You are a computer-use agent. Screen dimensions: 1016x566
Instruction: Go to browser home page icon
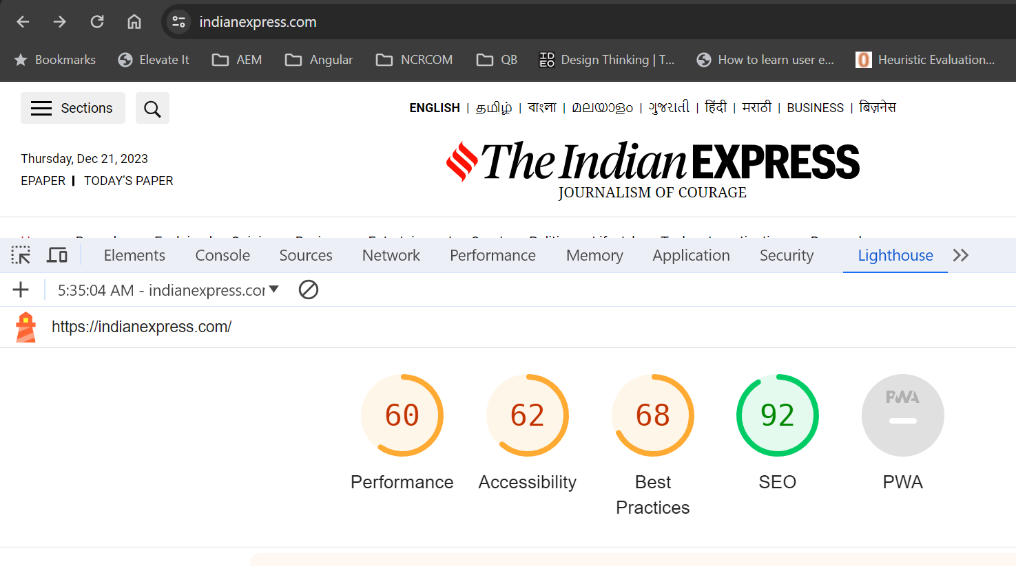[134, 22]
